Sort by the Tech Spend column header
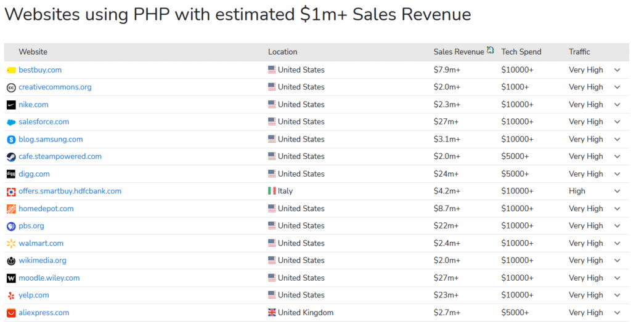The height and width of the screenshot is (322, 631). [521, 52]
